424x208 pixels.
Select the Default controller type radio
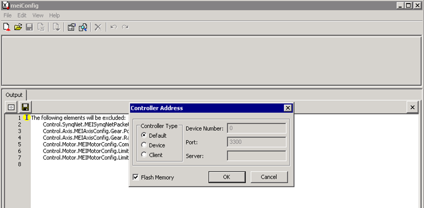(144, 136)
